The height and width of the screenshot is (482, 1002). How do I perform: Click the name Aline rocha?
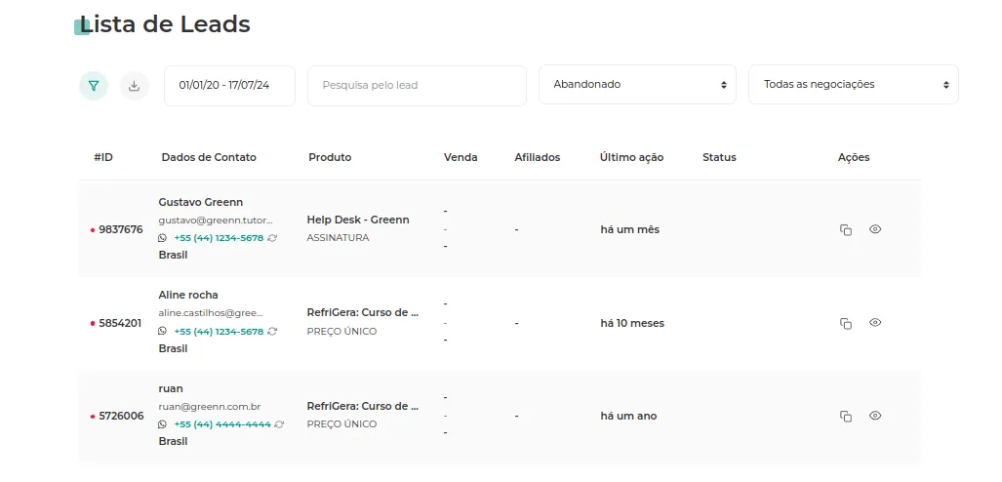coord(188,295)
